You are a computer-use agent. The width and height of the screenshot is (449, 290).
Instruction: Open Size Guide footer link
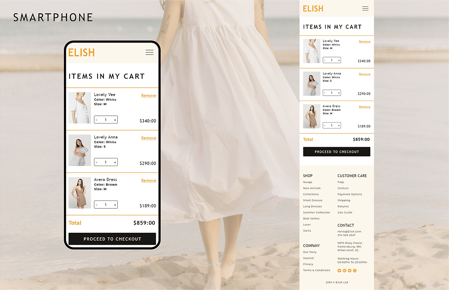345,213
